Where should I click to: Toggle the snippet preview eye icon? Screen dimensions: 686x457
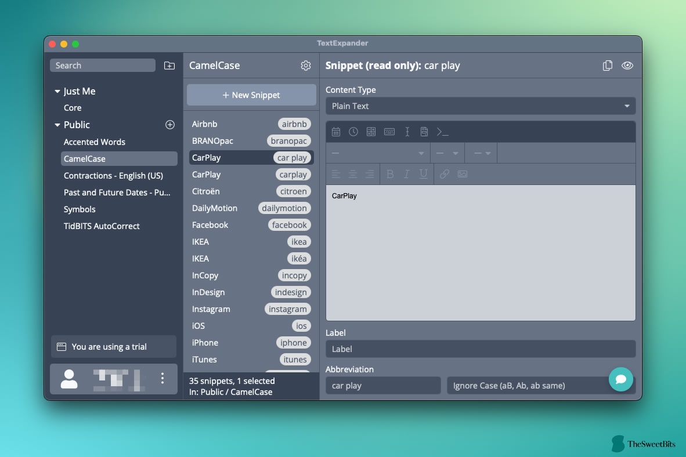click(627, 66)
